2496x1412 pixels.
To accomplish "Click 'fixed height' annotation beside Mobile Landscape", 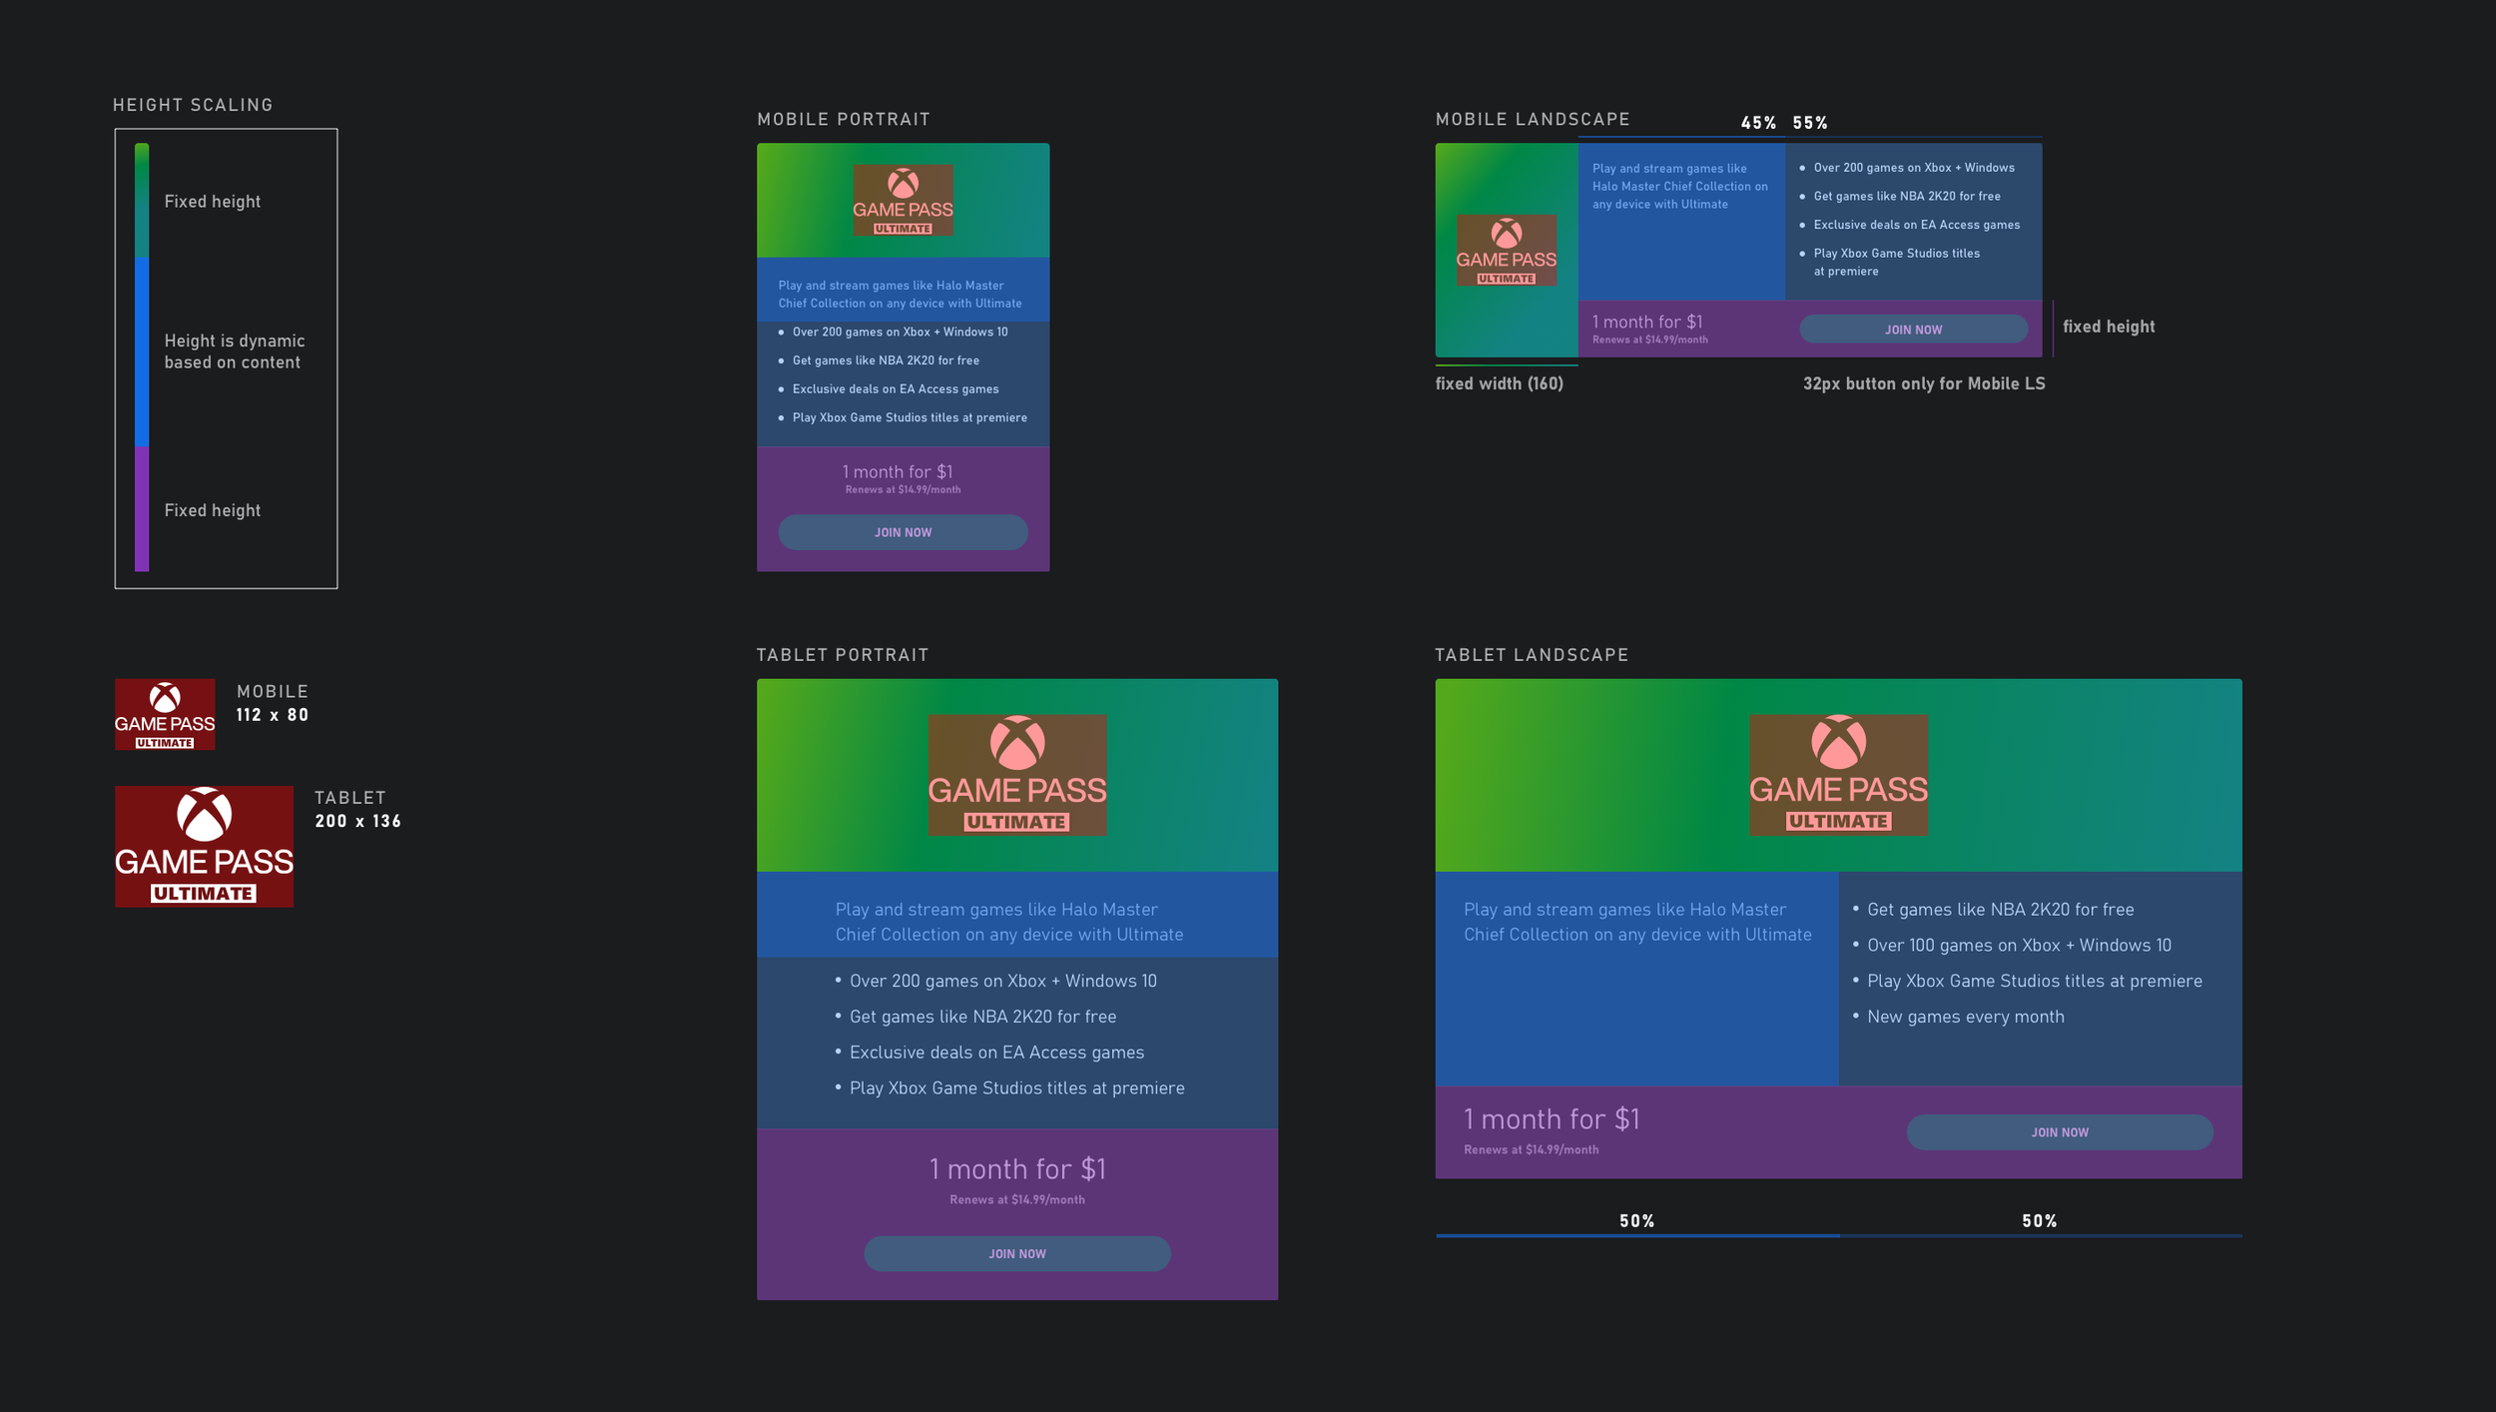I will click(2108, 327).
